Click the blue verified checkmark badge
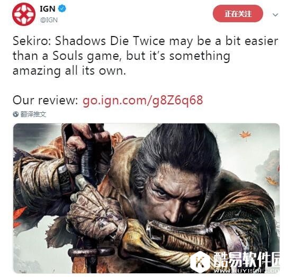Screen dimensions: 288x277 [x=62, y=8]
